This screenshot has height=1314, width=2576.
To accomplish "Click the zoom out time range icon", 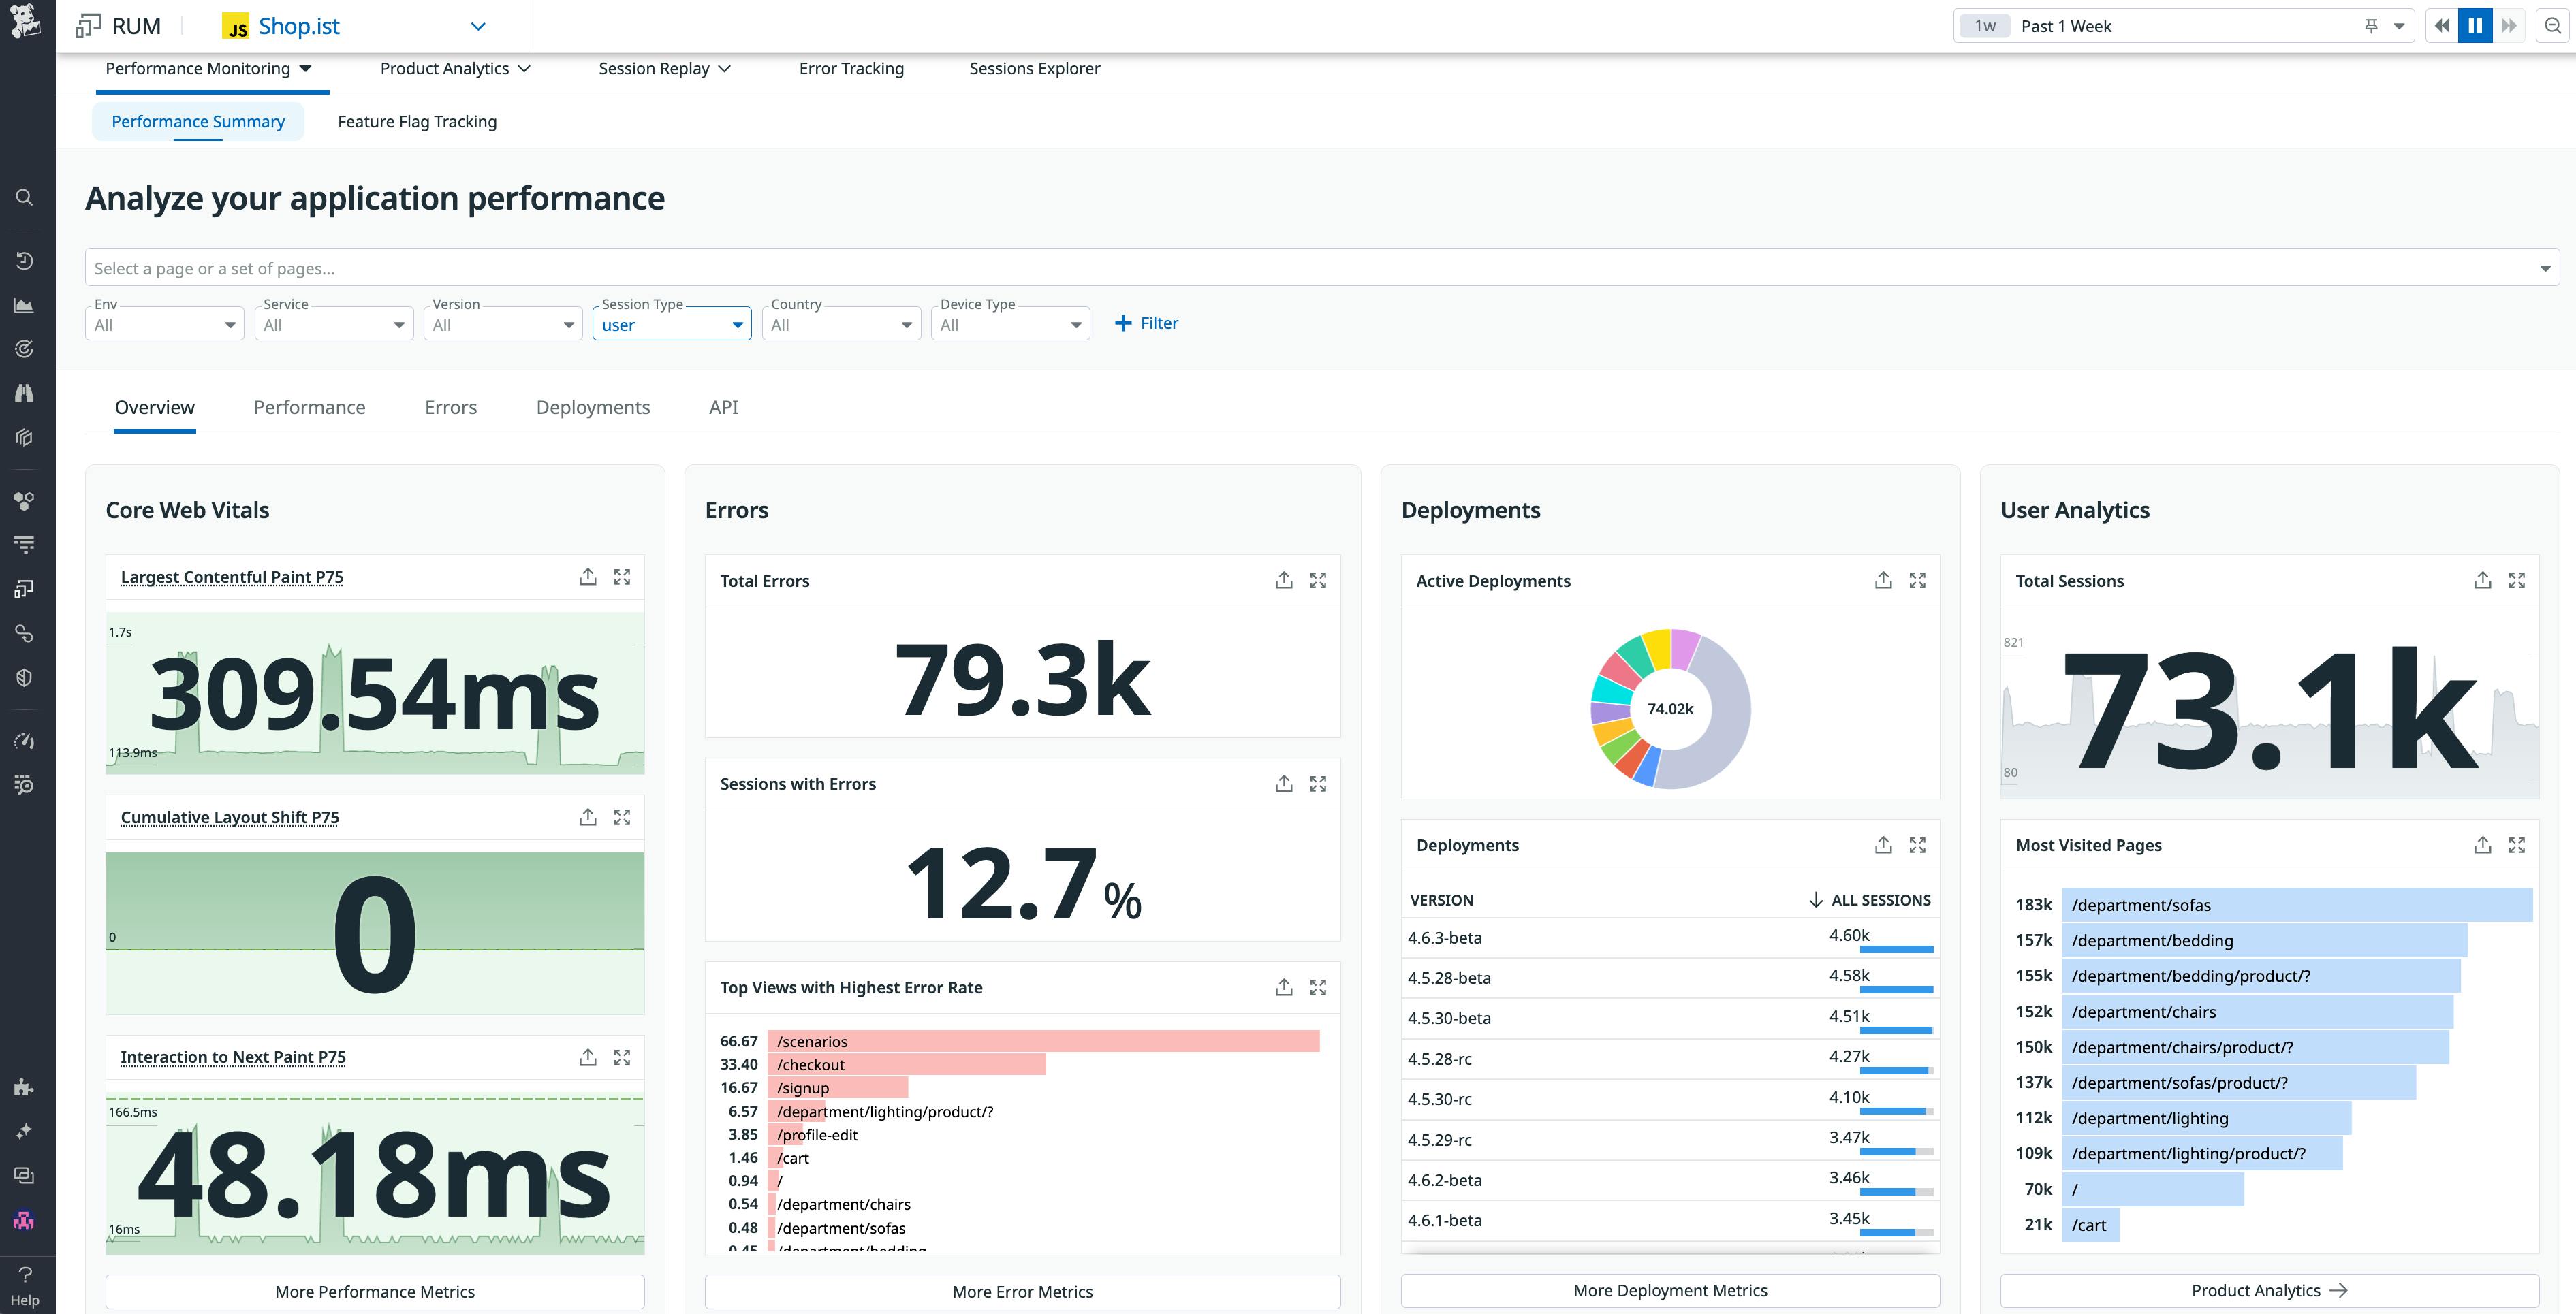I will 2553,26.
